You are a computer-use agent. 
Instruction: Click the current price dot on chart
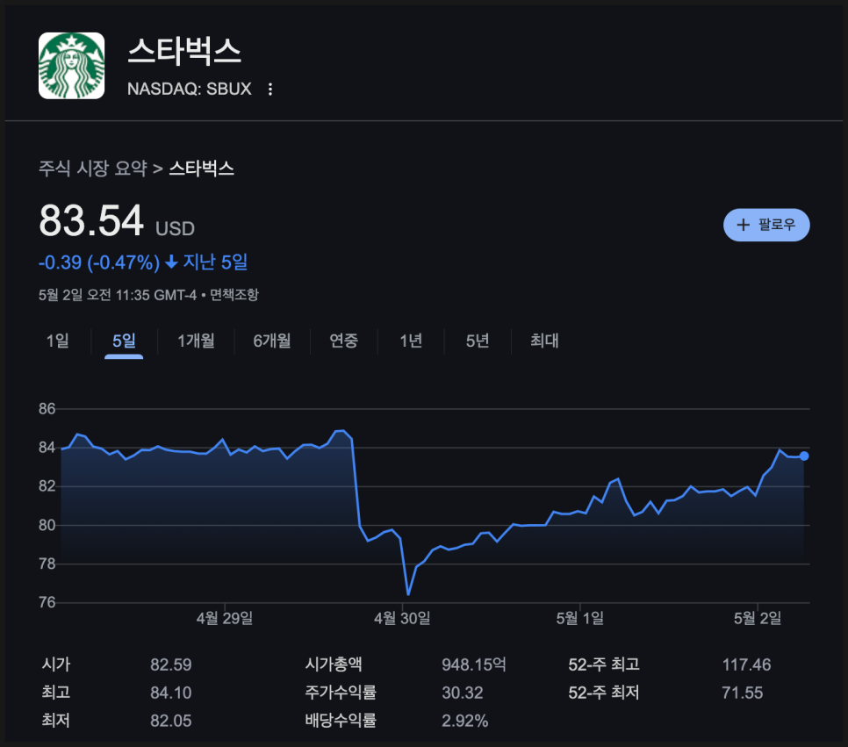(x=804, y=456)
